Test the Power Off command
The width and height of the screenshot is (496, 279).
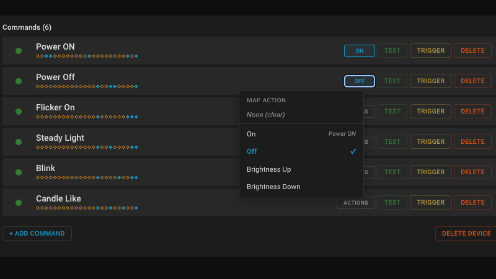[x=392, y=81]
